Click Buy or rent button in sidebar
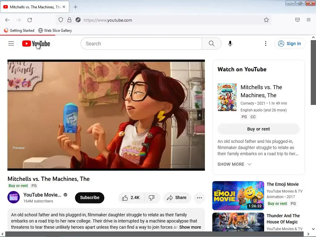 pos(258,129)
